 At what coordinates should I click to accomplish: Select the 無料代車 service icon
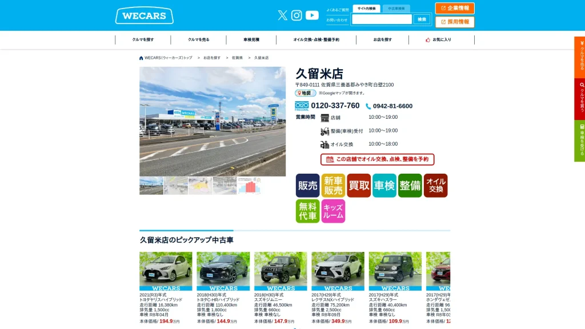point(308,211)
